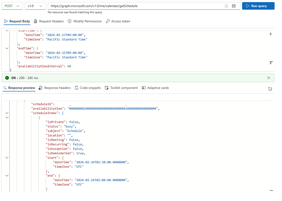The width and height of the screenshot is (282, 201).
Task: Collapse the endTime block in request body
Action: pos(7,48)
